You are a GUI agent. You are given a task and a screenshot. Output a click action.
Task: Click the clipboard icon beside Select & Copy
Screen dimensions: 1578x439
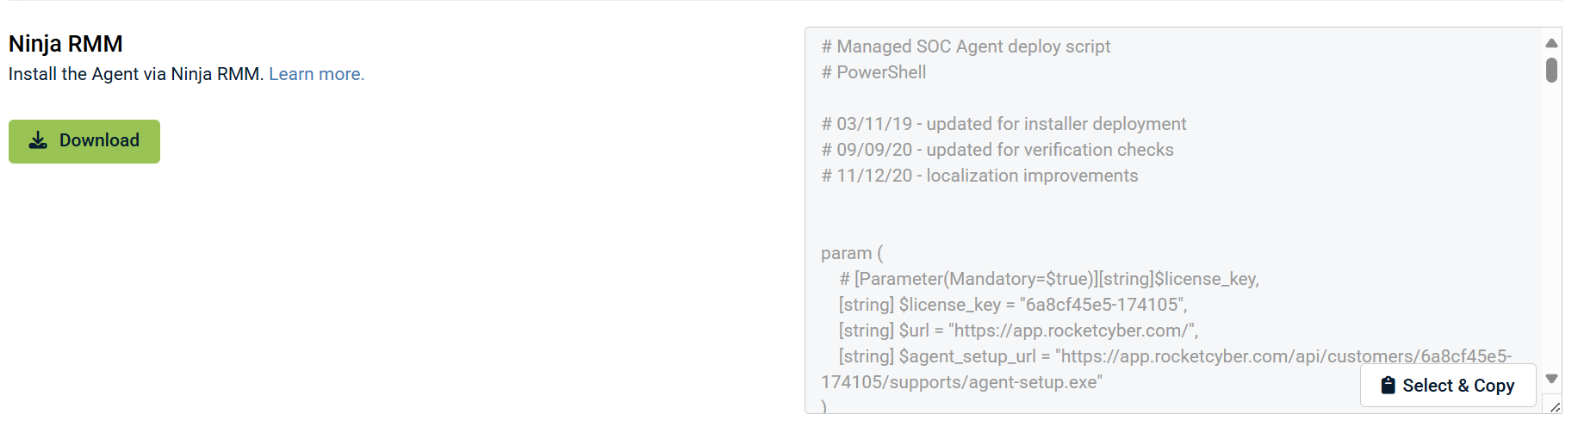click(x=1388, y=386)
